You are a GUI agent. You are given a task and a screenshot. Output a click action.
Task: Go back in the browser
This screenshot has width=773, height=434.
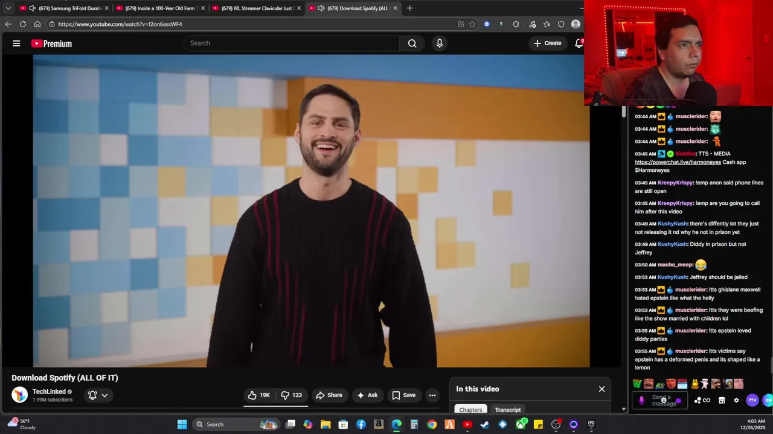[8, 24]
